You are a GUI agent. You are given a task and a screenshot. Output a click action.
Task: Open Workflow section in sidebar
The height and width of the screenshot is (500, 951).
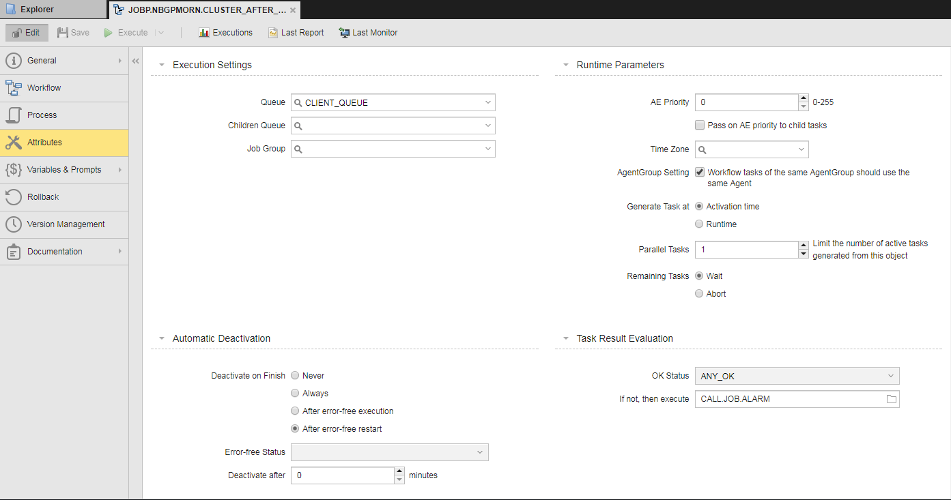point(64,88)
